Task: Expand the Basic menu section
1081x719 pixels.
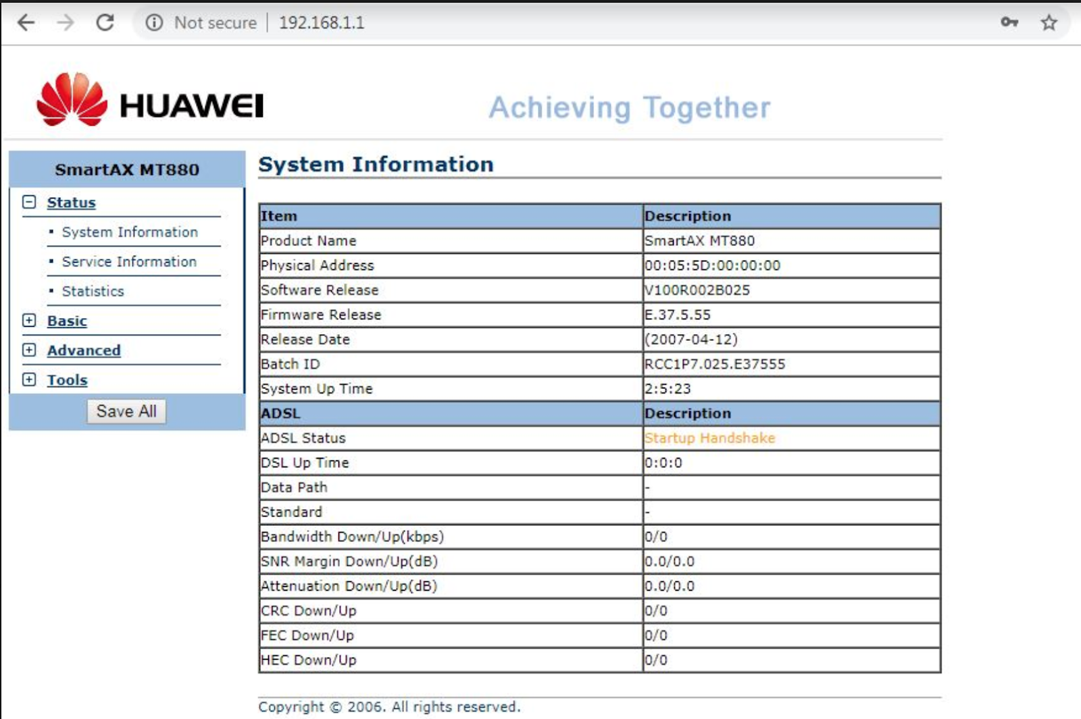Action: [x=29, y=320]
